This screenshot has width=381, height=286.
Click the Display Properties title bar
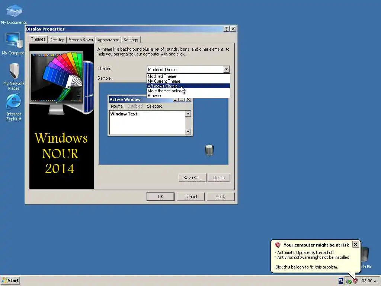124,29
